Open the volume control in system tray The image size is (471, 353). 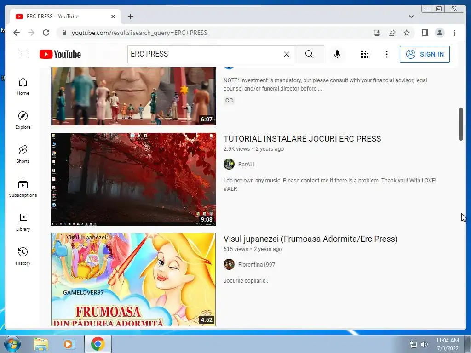point(425,344)
